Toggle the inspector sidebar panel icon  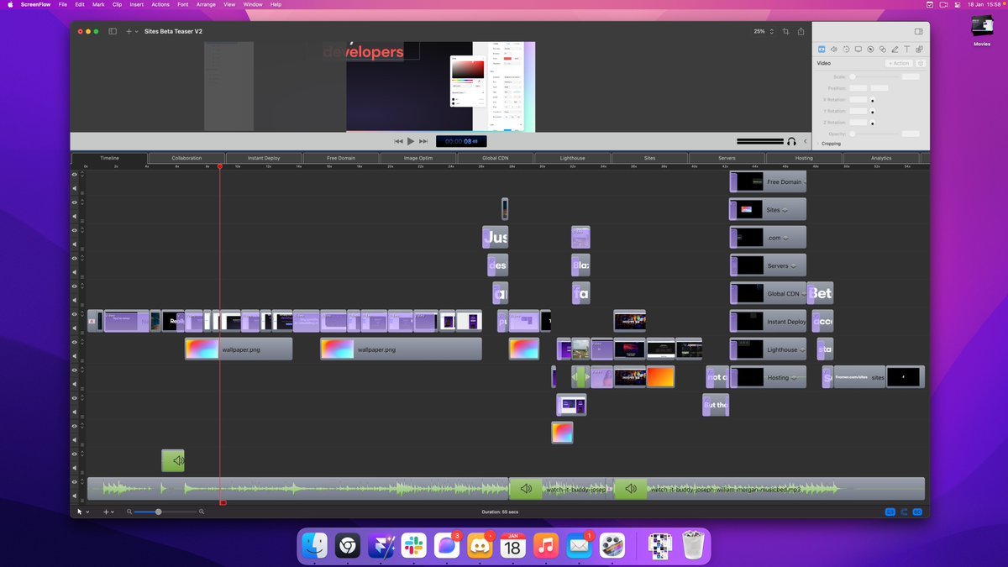pos(918,32)
